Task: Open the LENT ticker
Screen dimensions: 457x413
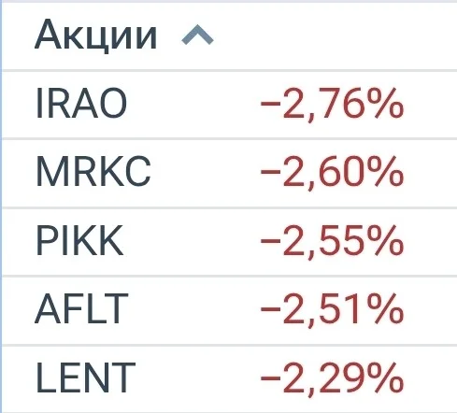Action: click(x=86, y=377)
